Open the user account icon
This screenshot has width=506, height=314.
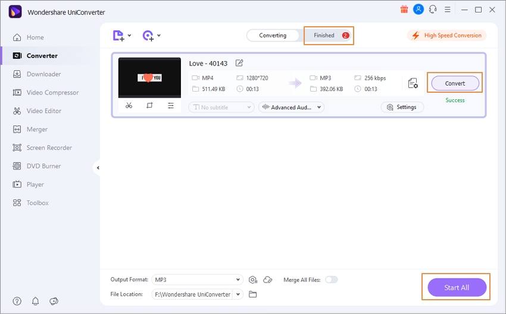[418, 10]
